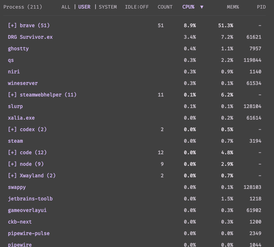The width and height of the screenshot is (274, 247).
Task: Click jetbrains-toolb's 1.5% memory value
Action: 227,199
